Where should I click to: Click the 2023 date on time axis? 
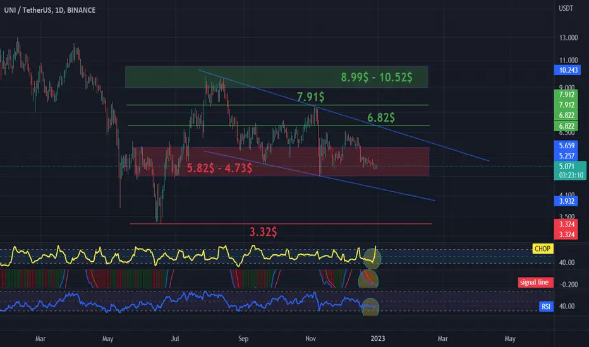pyautogui.click(x=377, y=338)
